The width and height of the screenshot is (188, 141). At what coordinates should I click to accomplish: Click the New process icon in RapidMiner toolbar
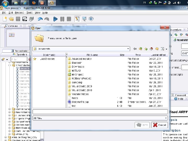click(x=5, y=19)
